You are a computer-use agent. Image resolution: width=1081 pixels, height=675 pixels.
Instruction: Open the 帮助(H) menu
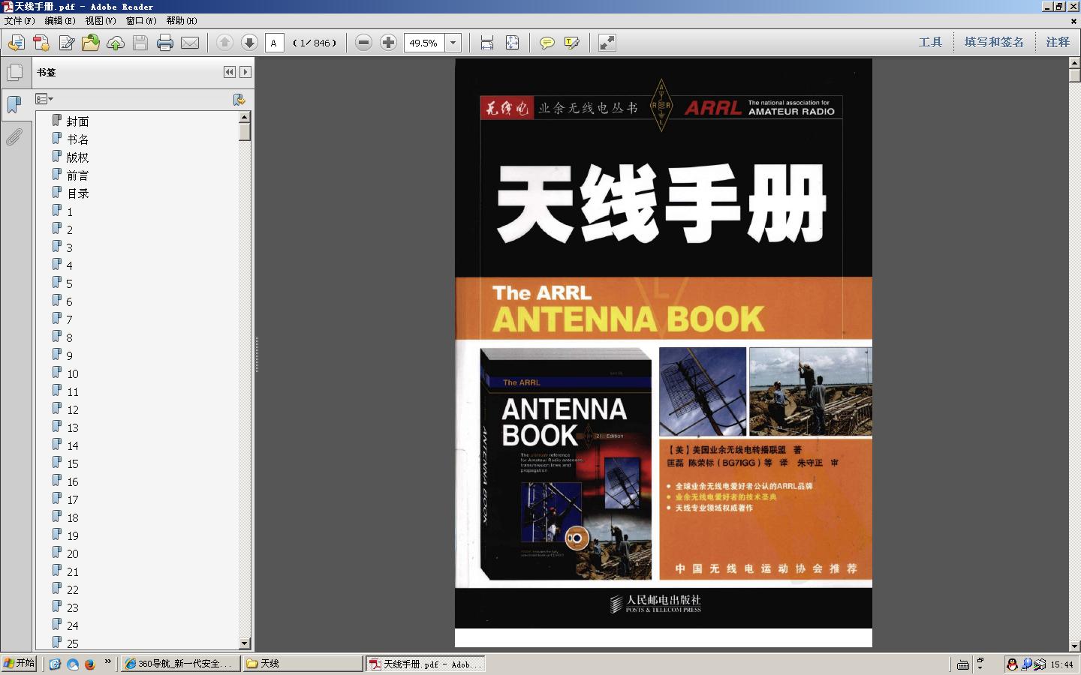(182, 21)
